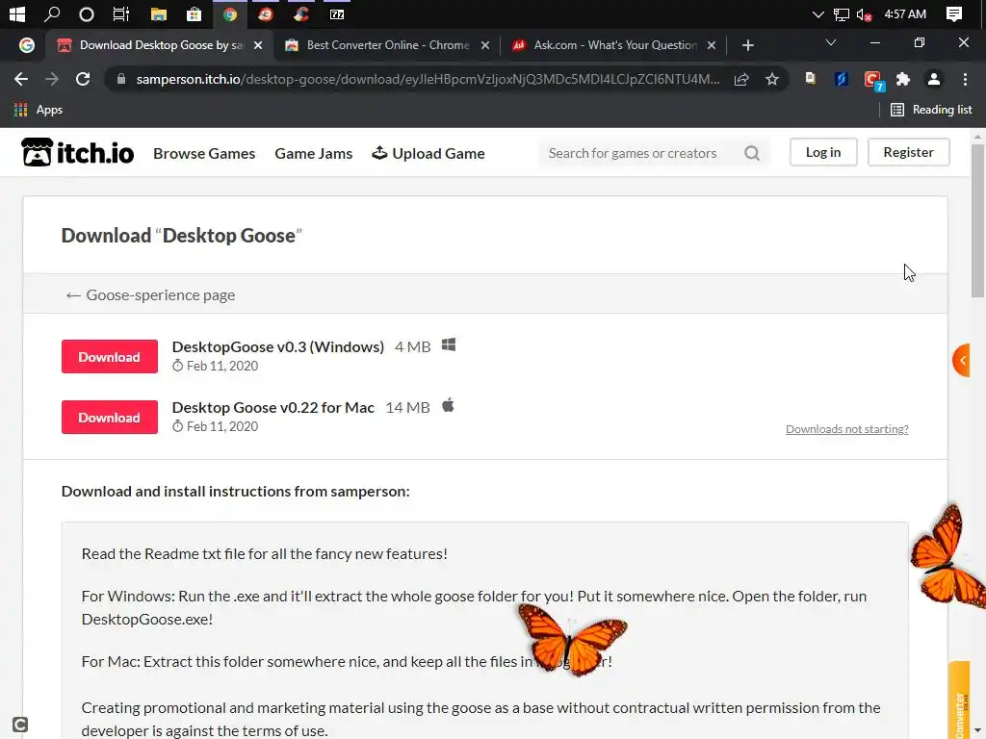
Task: Switch to Best Converter Online tab
Action: [x=387, y=45]
